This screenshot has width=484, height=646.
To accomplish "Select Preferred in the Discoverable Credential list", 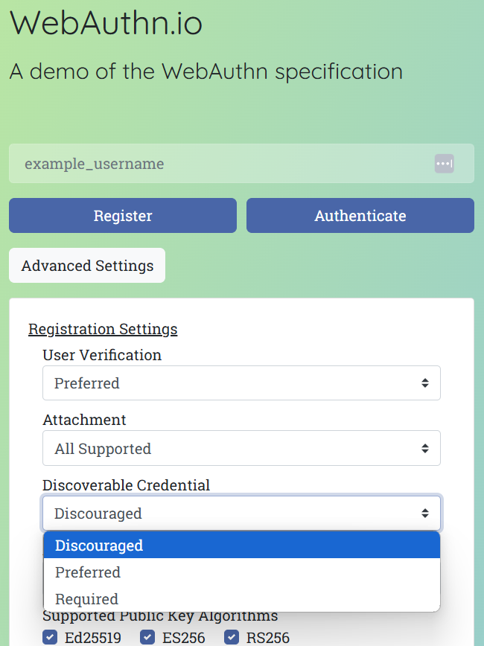I will (87, 572).
